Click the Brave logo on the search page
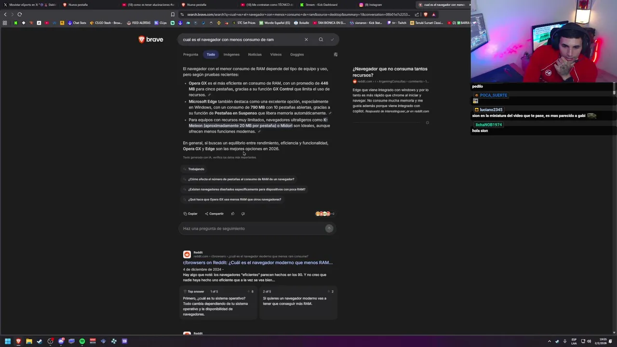 click(x=151, y=40)
